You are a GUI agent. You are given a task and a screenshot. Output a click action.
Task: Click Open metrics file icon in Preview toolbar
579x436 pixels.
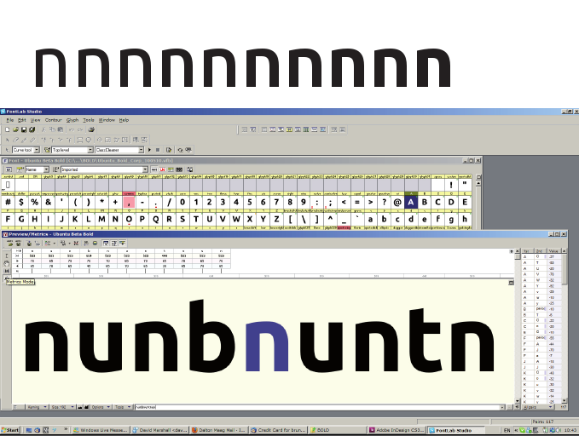(9, 243)
